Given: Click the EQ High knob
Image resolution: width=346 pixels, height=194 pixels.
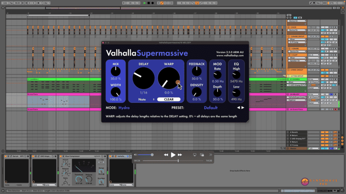Looking at the screenshot, I should click(x=237, y=75).
